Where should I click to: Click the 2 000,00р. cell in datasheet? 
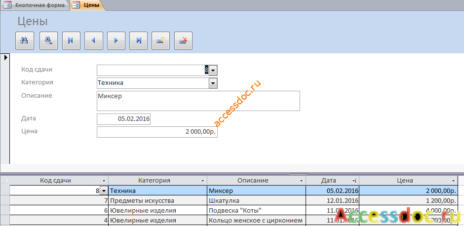(409, 191)
